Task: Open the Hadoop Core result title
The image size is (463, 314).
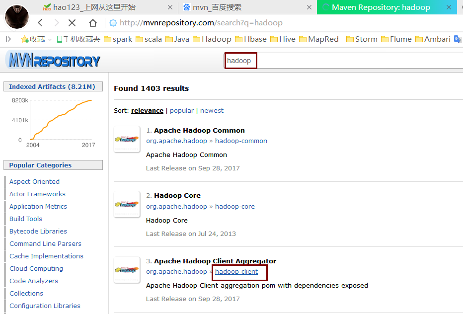Action: 177,196
